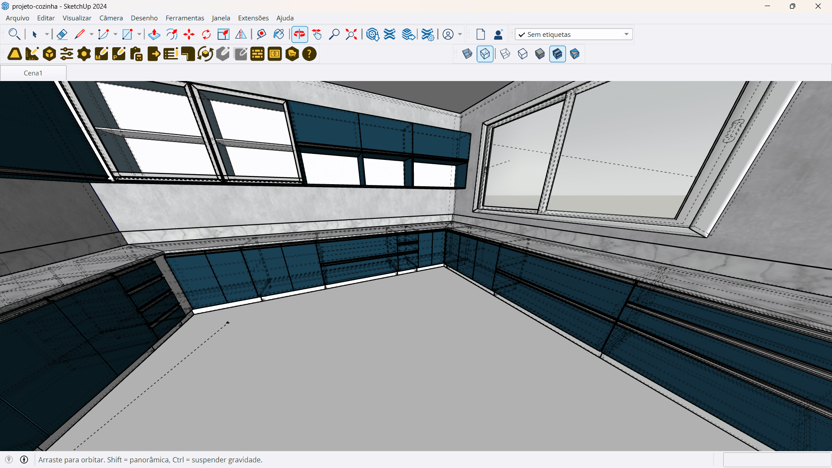Image resolution: width=832 pixels, height=468 pixels.
Task: Open the Extension Manager icon
Action: [428, 34]
